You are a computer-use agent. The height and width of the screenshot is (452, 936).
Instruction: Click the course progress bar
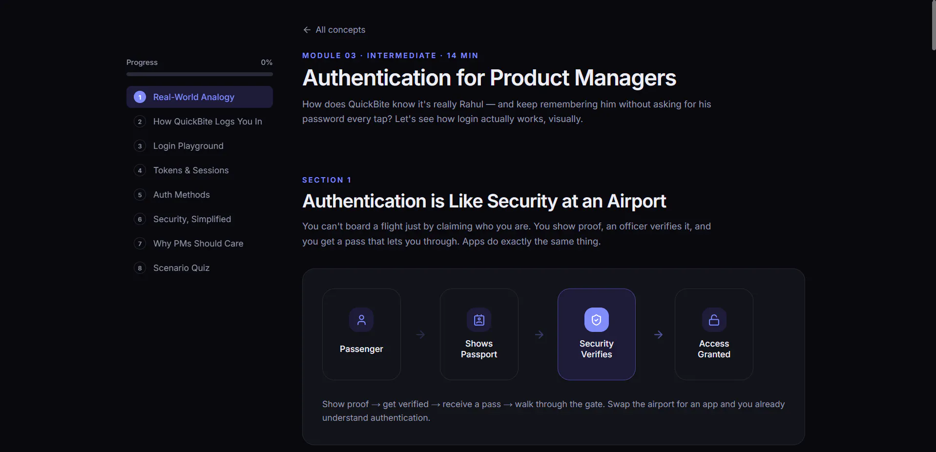click(199, 74)
